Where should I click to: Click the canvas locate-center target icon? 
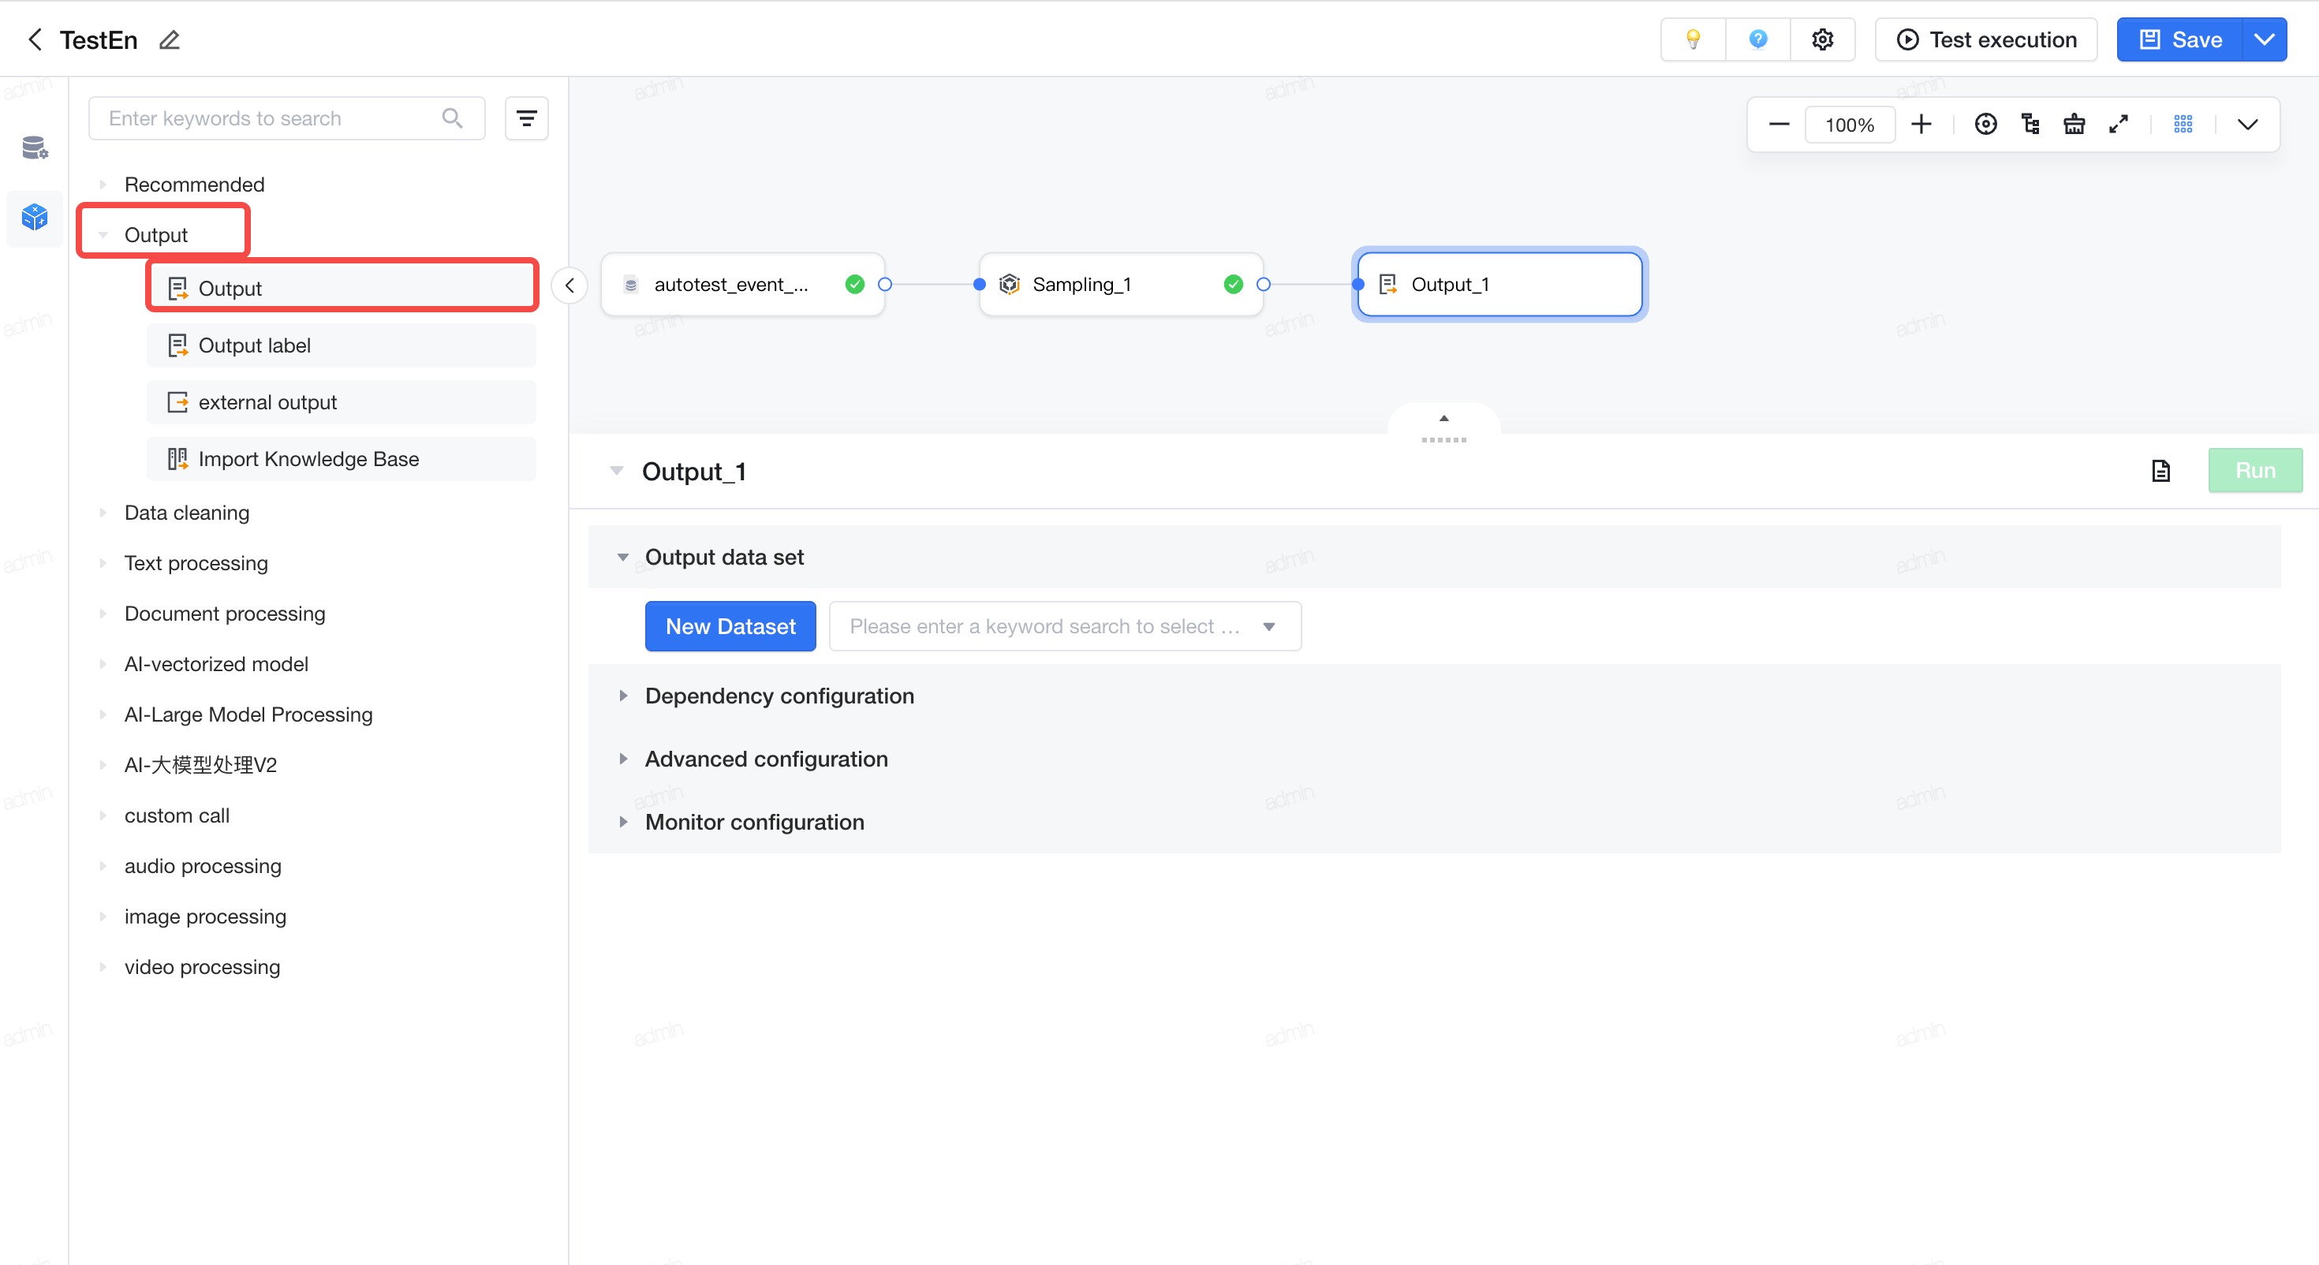(1985, 125)
